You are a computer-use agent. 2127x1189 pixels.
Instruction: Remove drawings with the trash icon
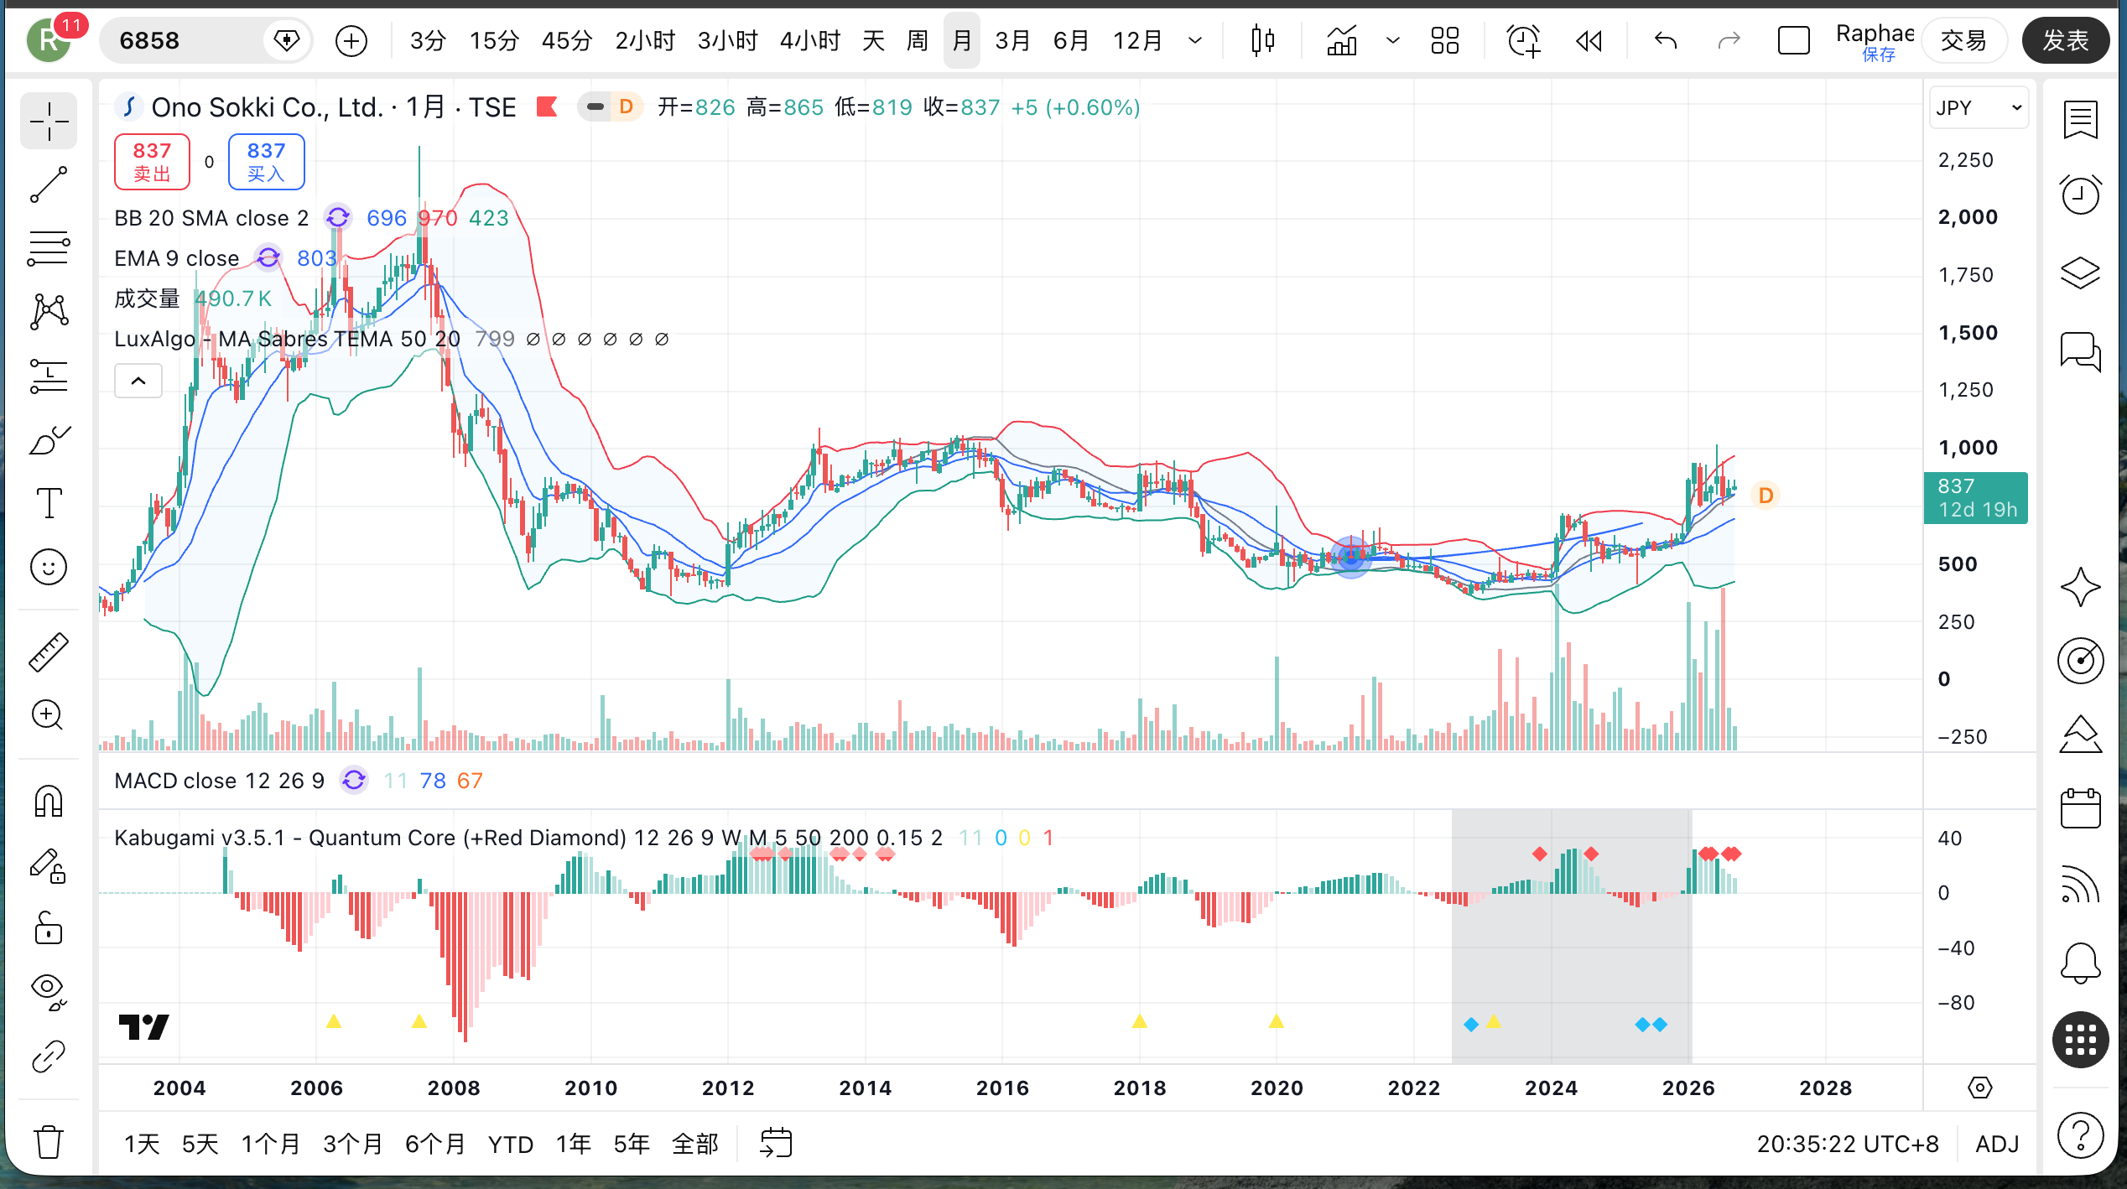point(49,1141)
